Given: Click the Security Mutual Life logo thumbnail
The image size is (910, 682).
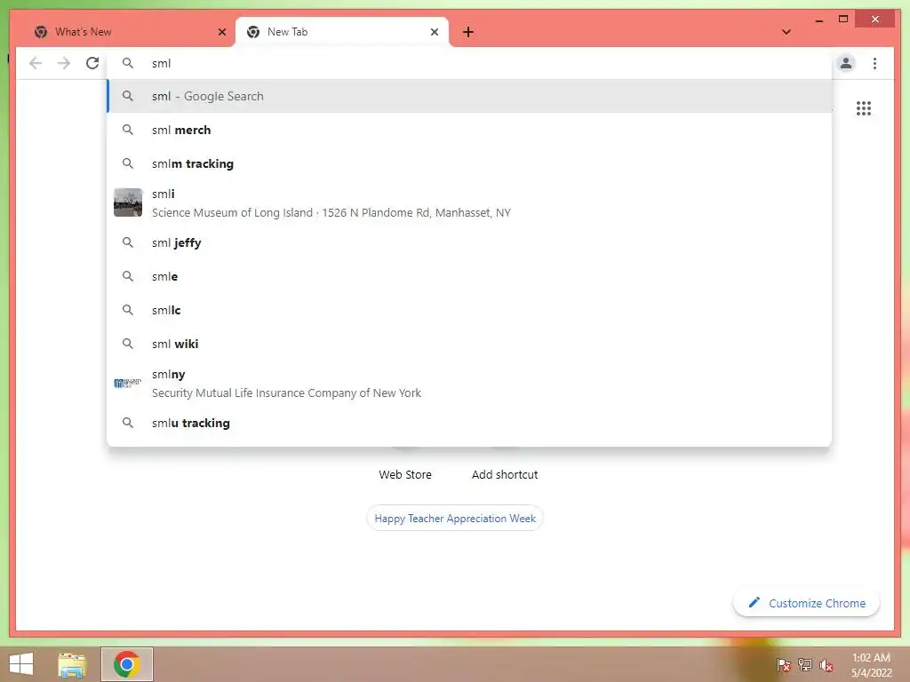Looking at the screenshot, I should (128, 383).
